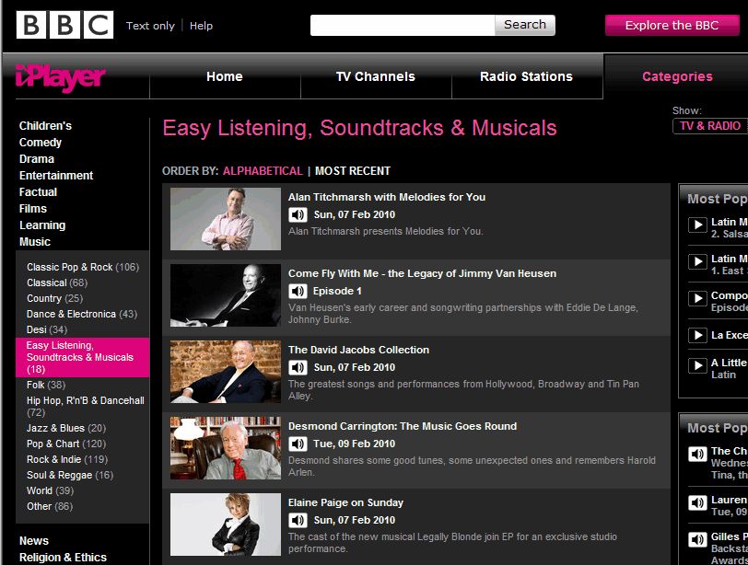Click David Jacobs thumbnail image
Viewport: 748px width, 565px height.
(x=226, y=372)
